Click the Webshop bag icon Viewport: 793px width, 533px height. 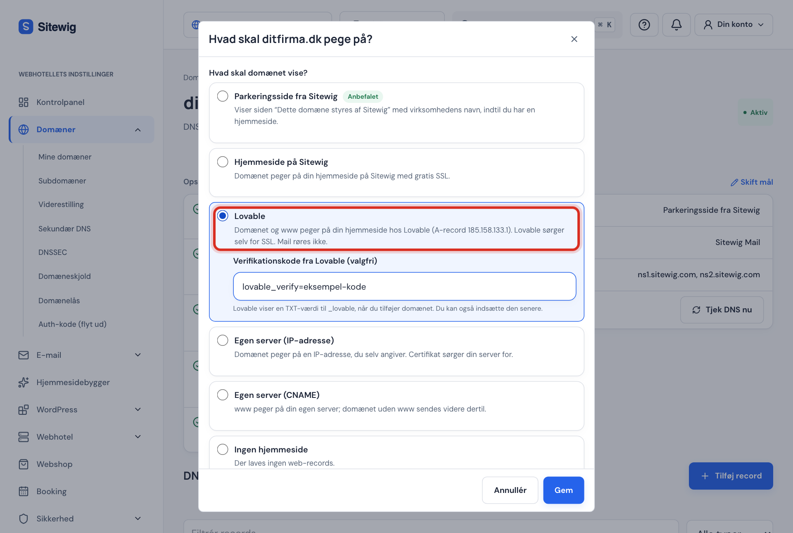24,464
